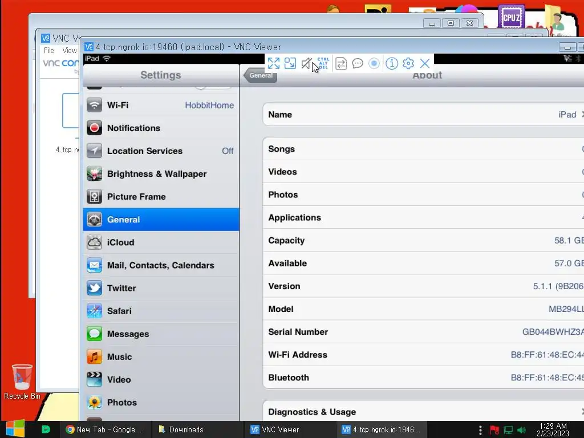Select 4.tcp.ngrok.io taskbar item
This screenshot has height=438, width=584.
(381, 429)
